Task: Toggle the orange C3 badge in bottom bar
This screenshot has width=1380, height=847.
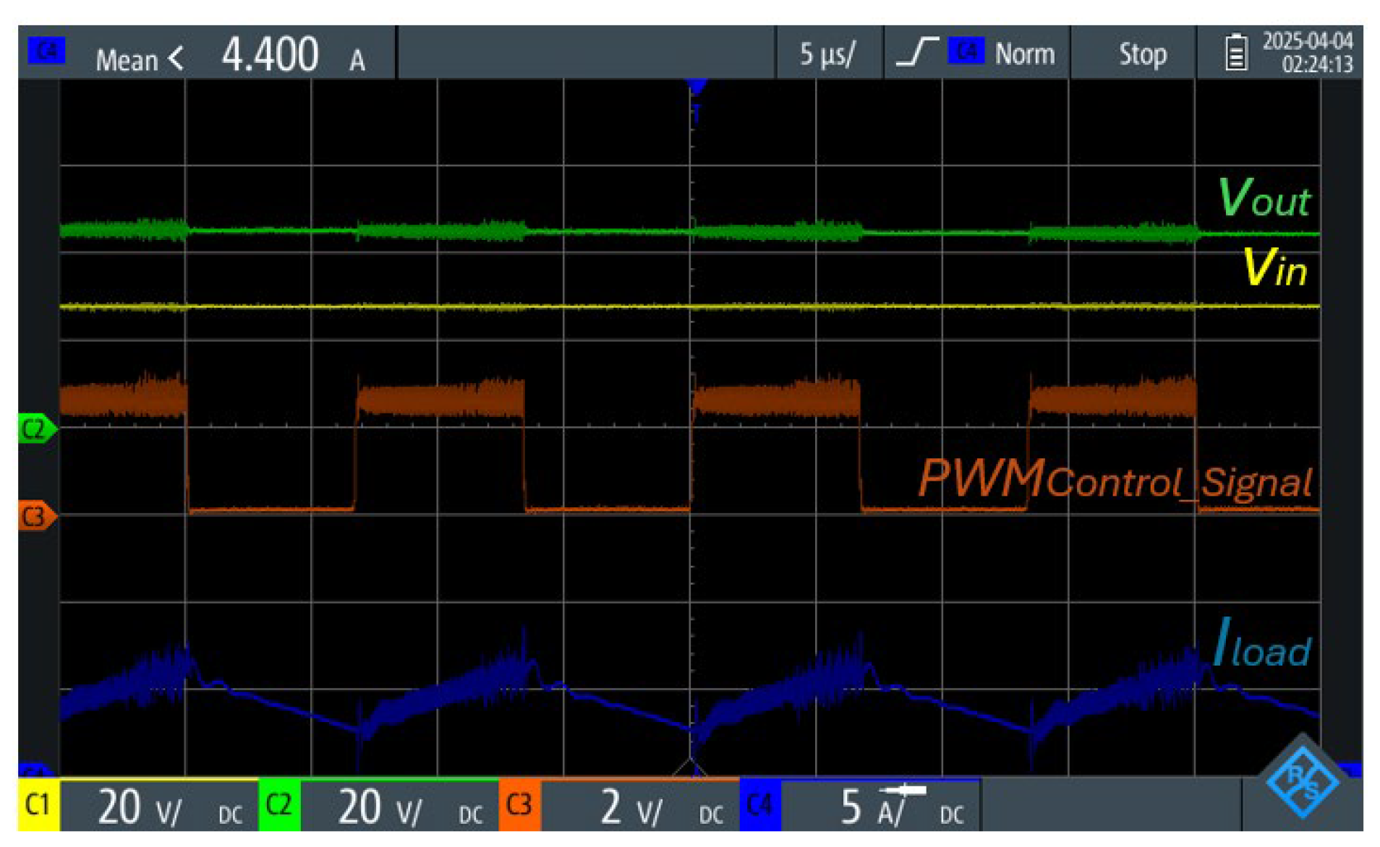Action: (x=519, y=805)
